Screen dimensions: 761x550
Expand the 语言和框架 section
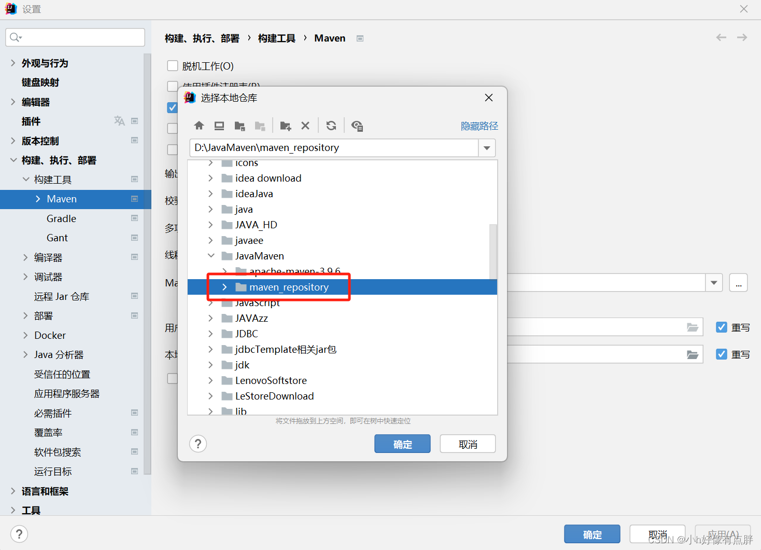(13, 491)
